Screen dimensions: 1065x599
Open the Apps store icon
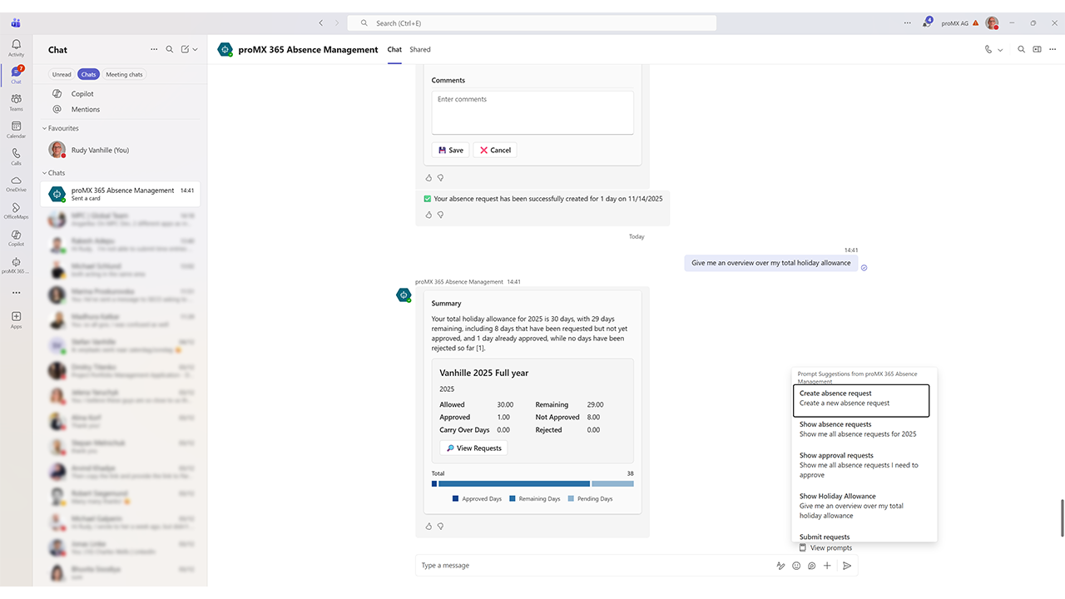pos(16,319)
